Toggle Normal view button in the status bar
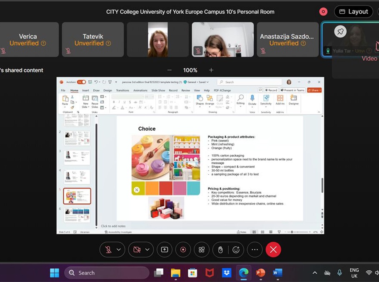 pyautogui.click(x=254, y=232)
